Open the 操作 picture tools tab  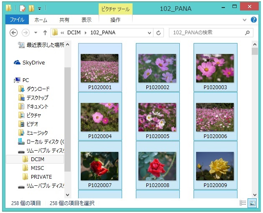[115, 20]
